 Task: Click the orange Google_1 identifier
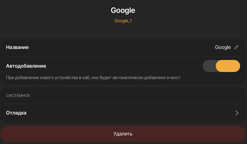coord(123,21)
